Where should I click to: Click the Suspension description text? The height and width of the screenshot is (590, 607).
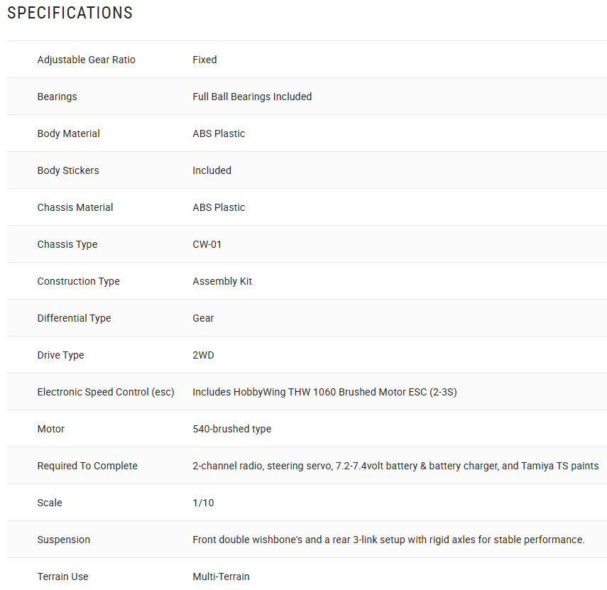pos(388,540)
